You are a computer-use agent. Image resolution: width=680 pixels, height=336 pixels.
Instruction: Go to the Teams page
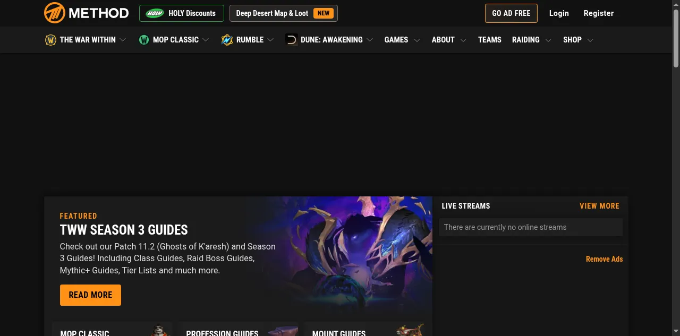490,40
